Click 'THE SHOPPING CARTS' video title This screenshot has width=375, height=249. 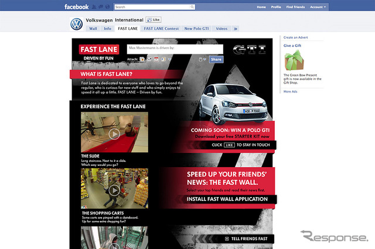(x=103, y=213)
